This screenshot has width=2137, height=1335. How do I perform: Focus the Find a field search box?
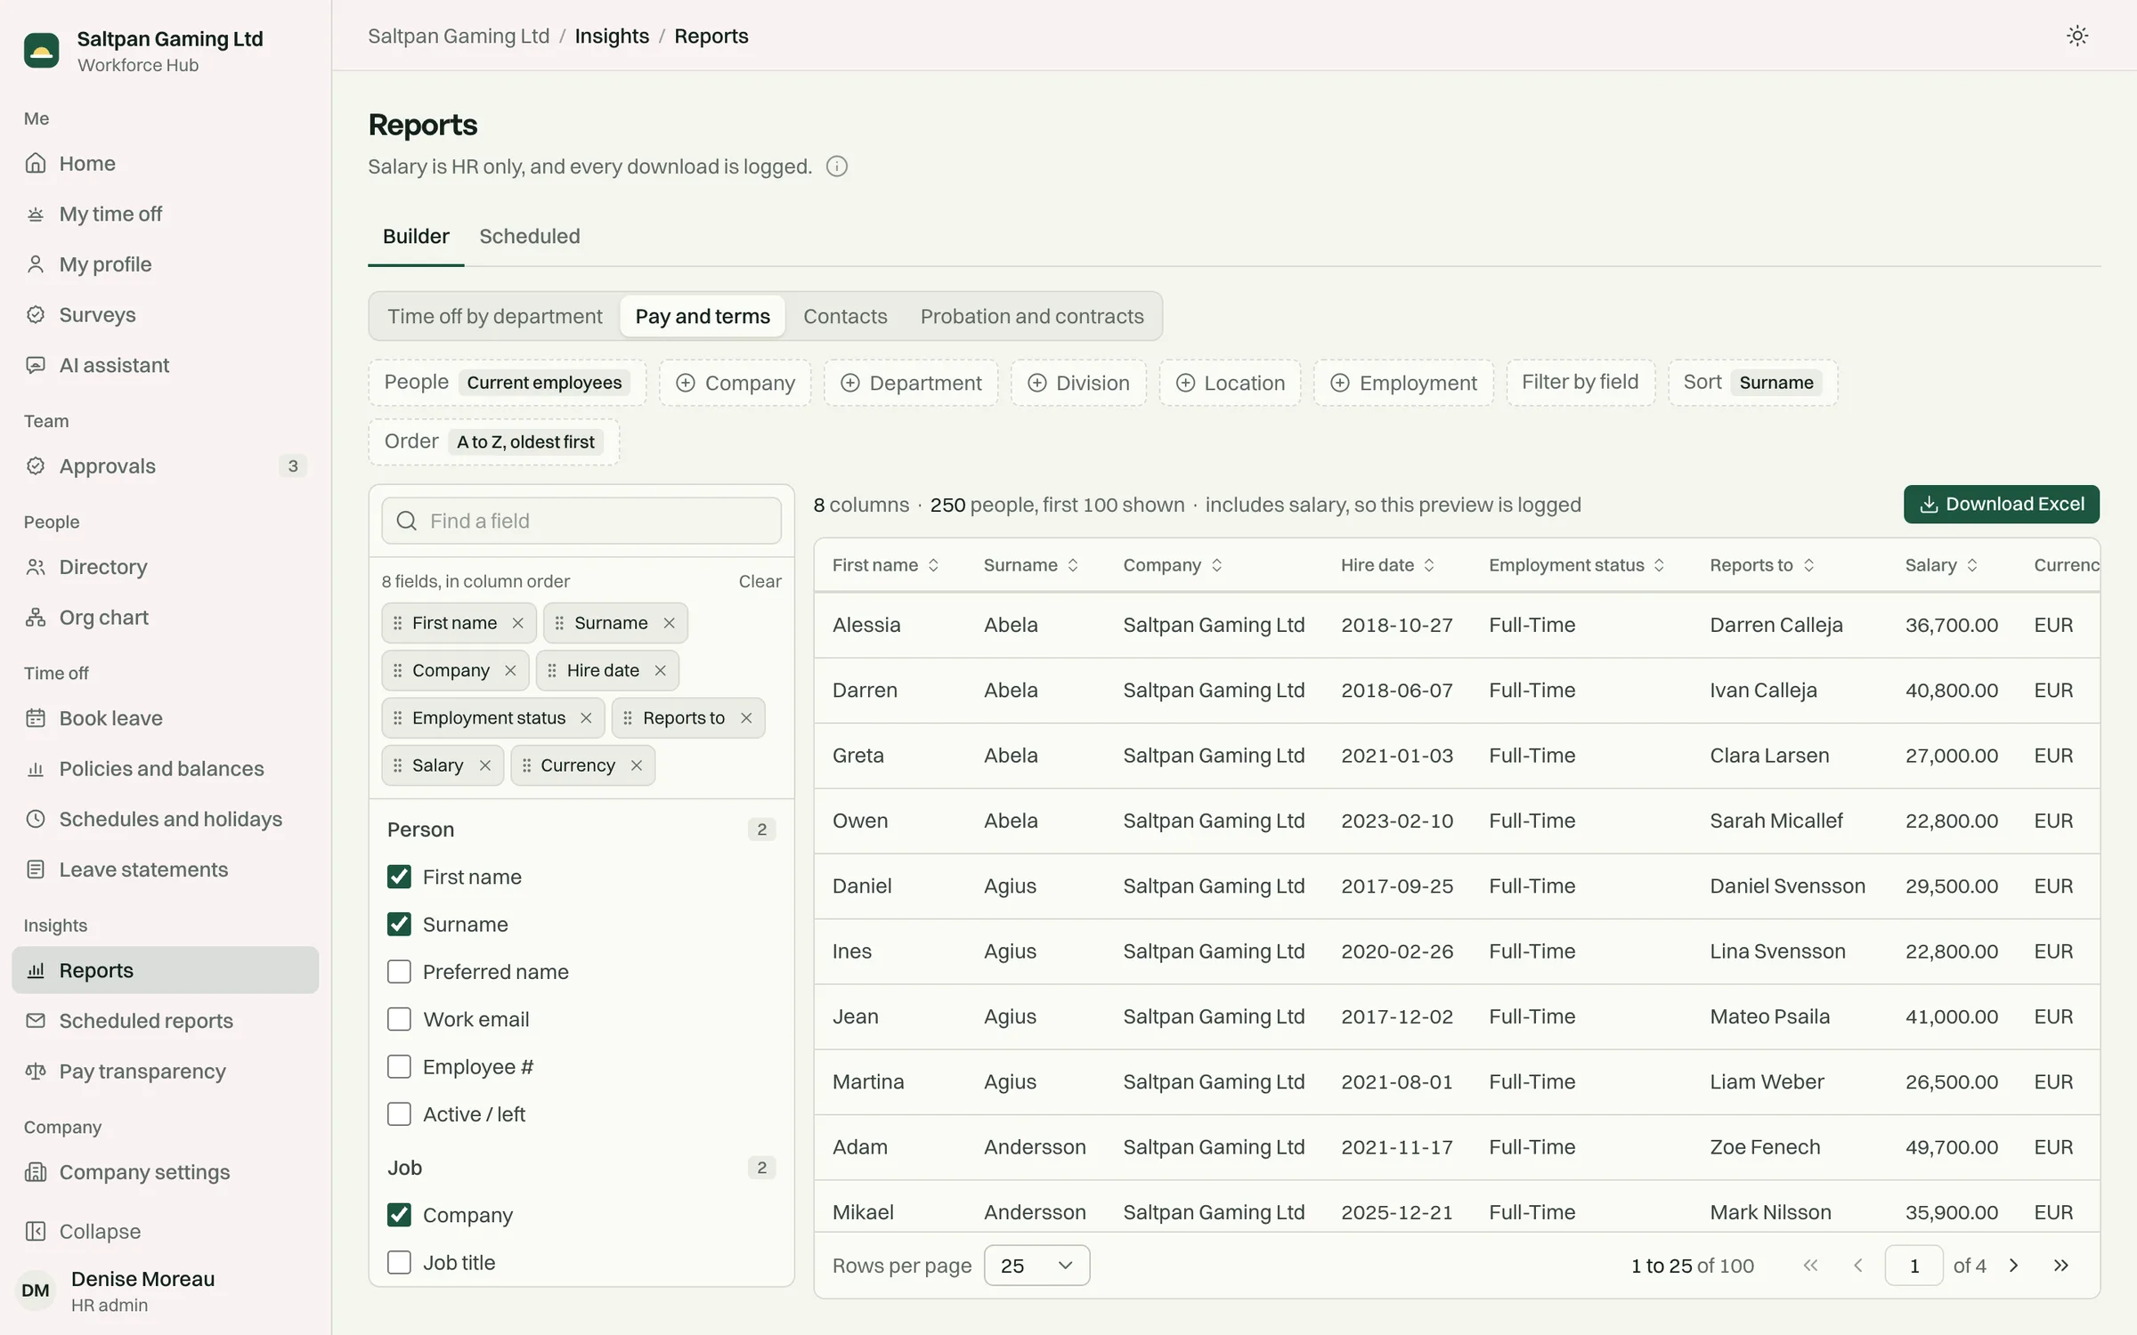pyautogui.click(x=581, y=522)
